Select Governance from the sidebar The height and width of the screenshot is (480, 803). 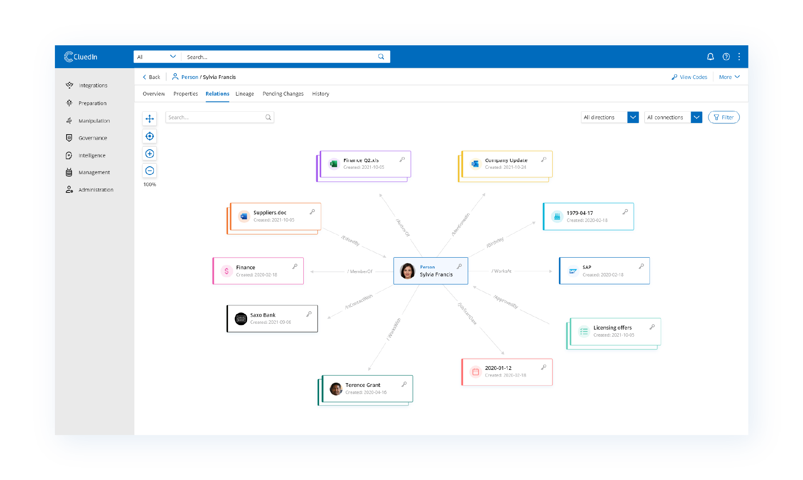coord(93,138)
